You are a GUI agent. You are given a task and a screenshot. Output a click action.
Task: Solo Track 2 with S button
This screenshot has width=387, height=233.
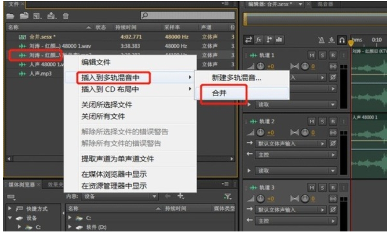point(322,122)
